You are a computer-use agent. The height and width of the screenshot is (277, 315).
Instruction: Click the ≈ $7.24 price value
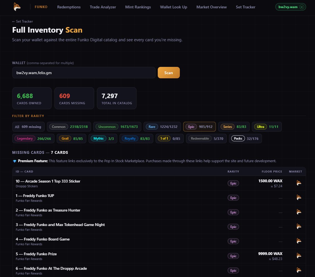276,186
